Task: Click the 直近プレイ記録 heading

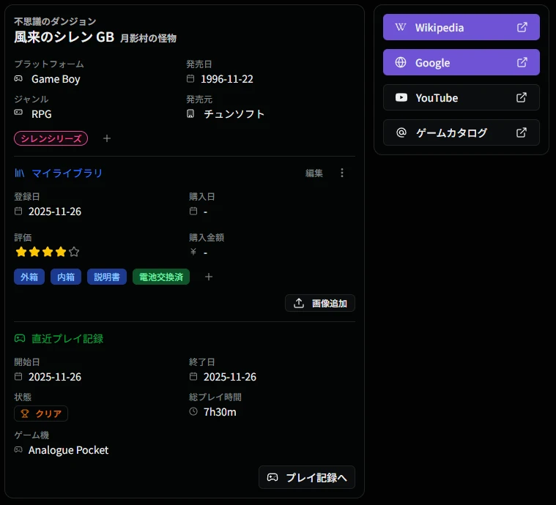Action: pyautogui.click(x=67, y=338)
